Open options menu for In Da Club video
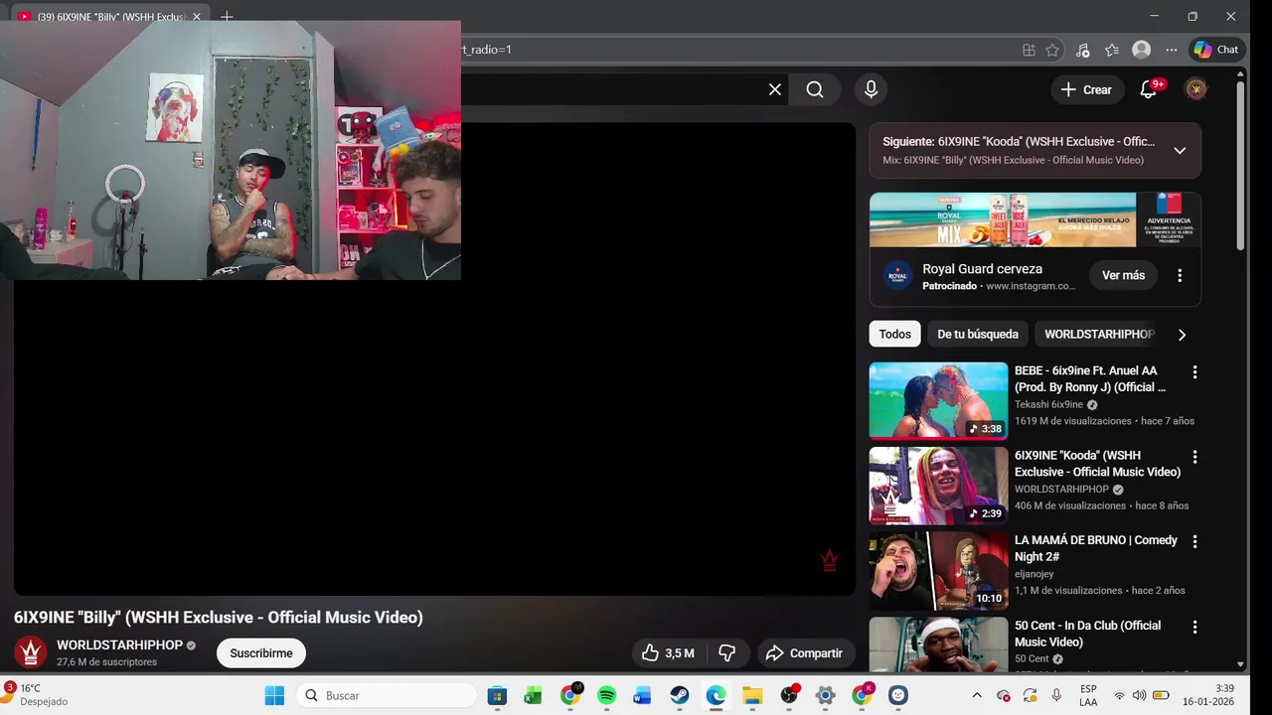The height and width of the screenshot is (715, 1272). point(1194,627)
